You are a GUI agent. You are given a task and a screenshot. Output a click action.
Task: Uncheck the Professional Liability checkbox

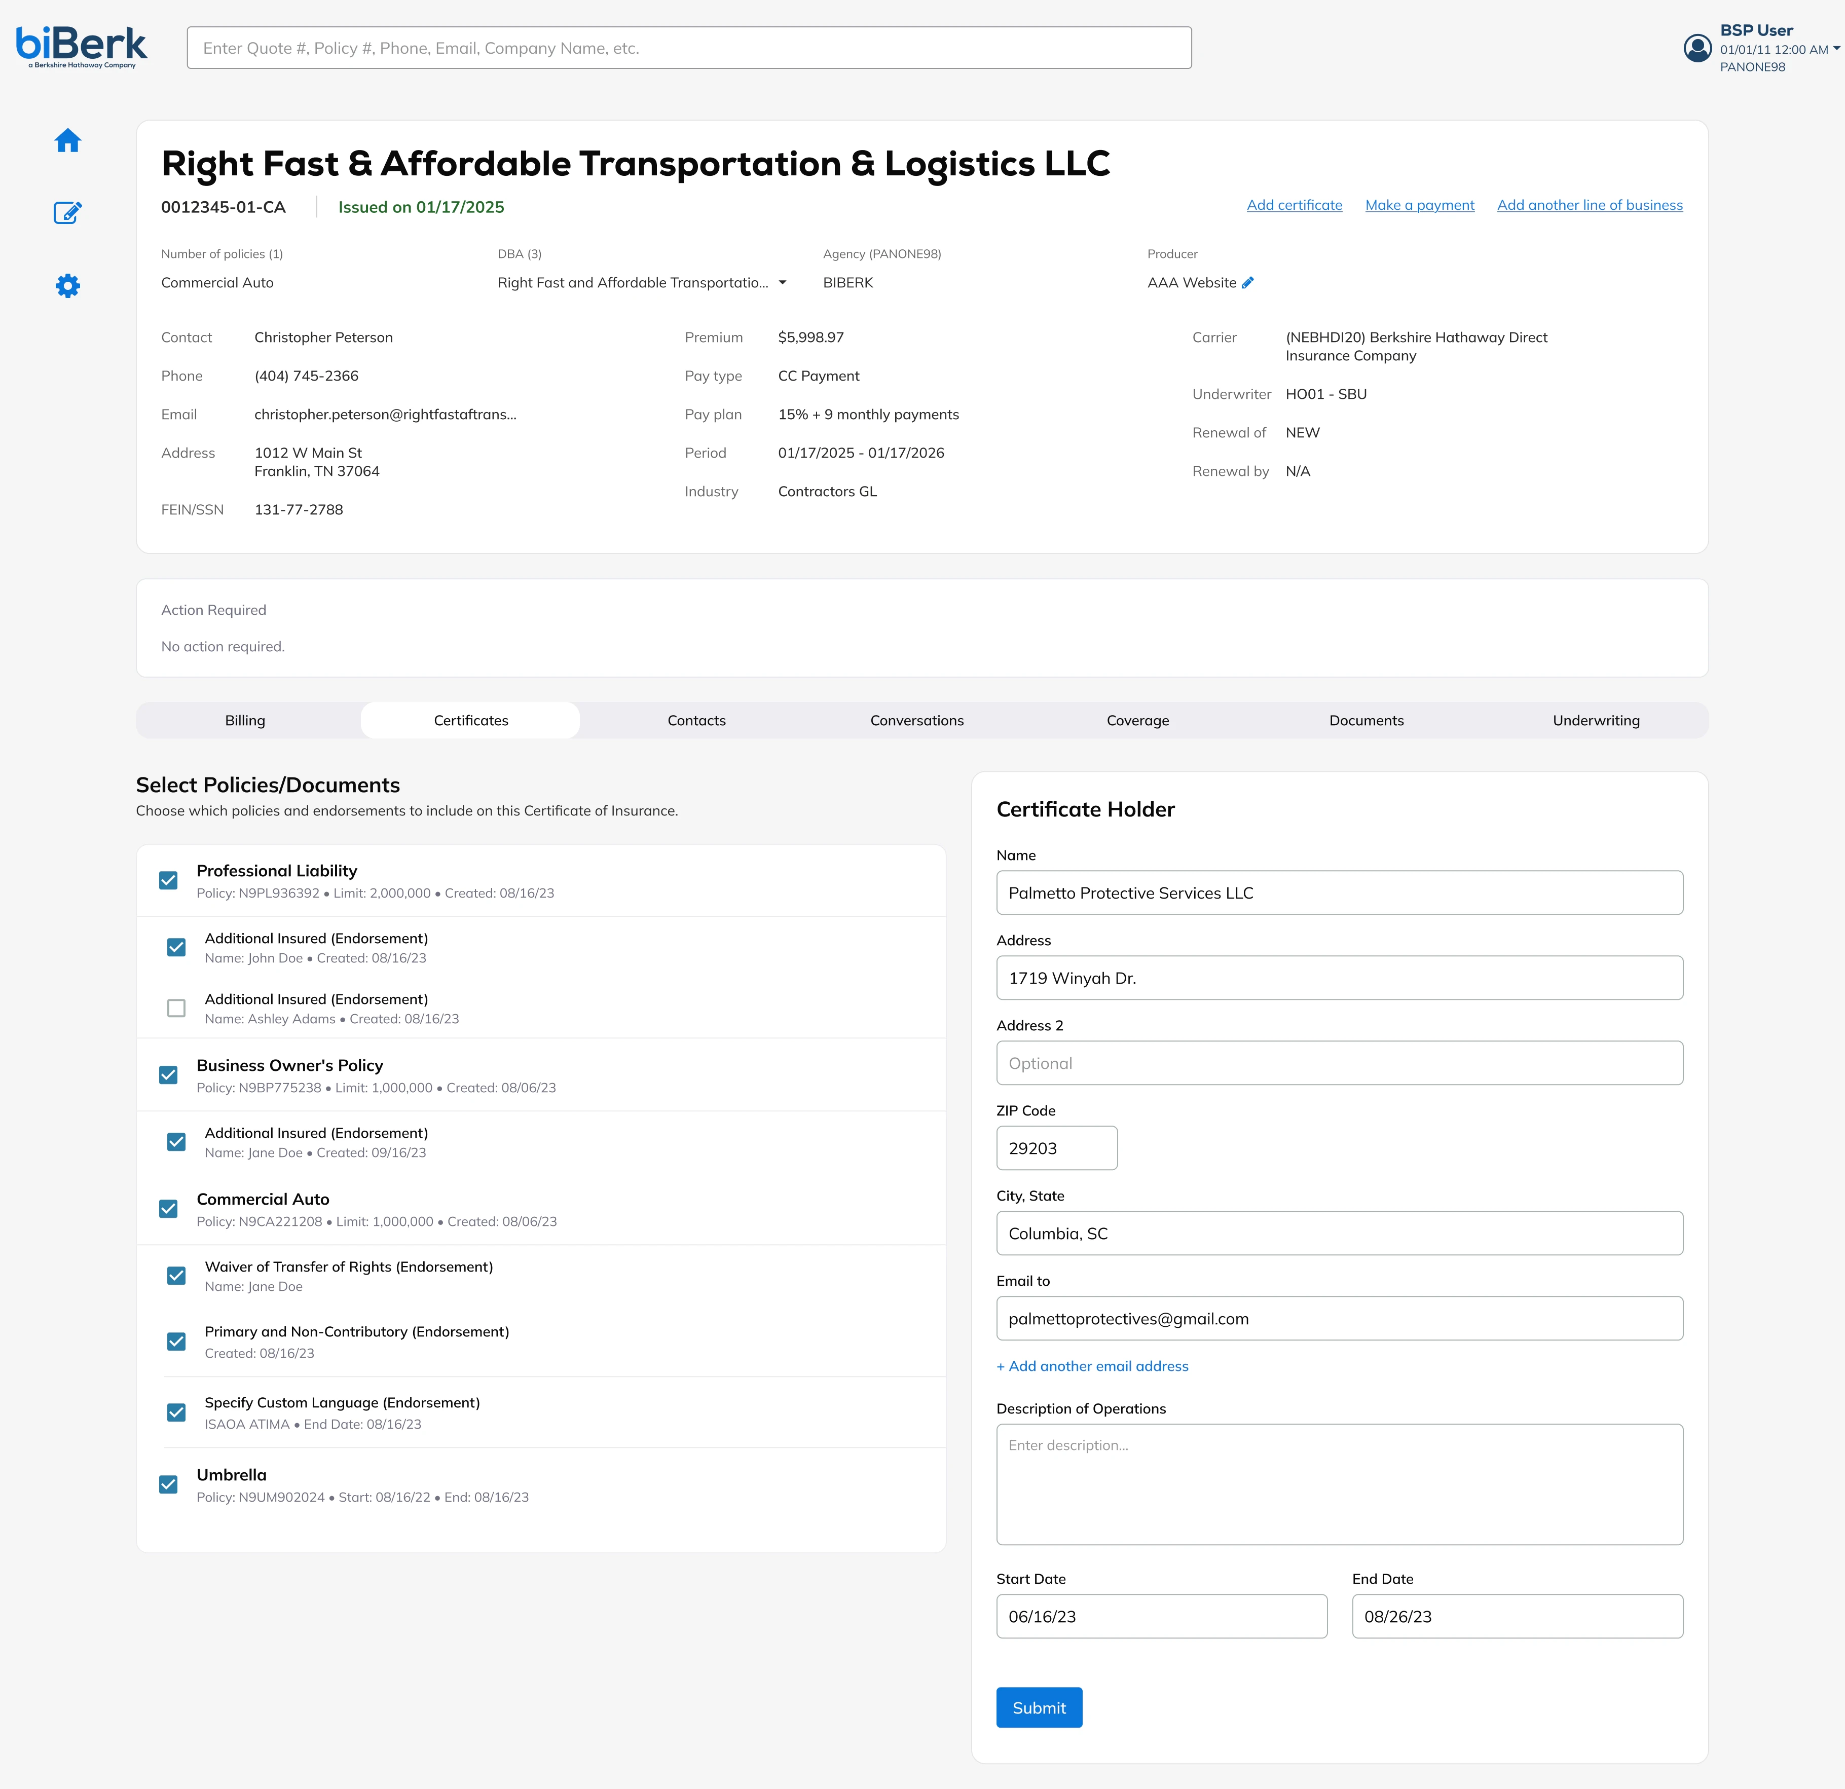click(x=168, y=881)
